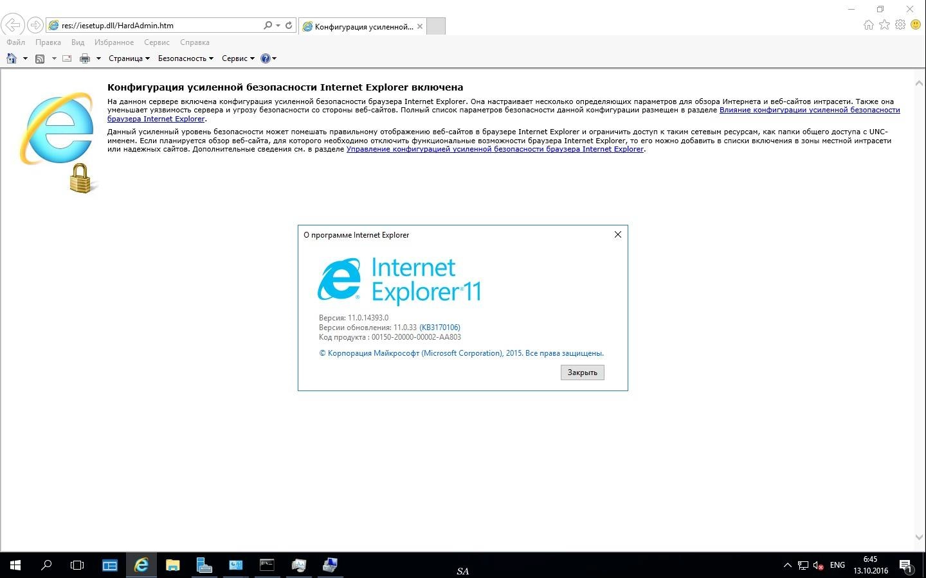The height and width of the screenshot is (578, 926).
Task: Expand the Print options dropdown arrow
Action: [98, 58]
